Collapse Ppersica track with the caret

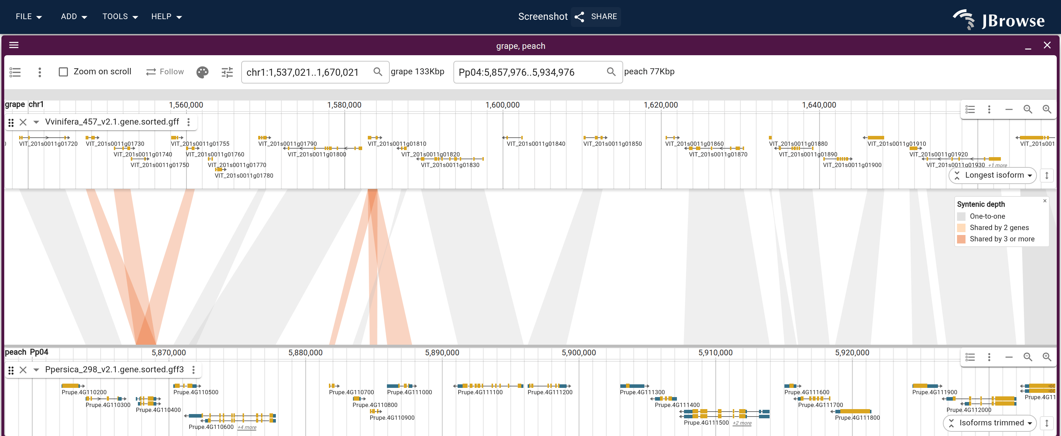(x=36, y=370)
